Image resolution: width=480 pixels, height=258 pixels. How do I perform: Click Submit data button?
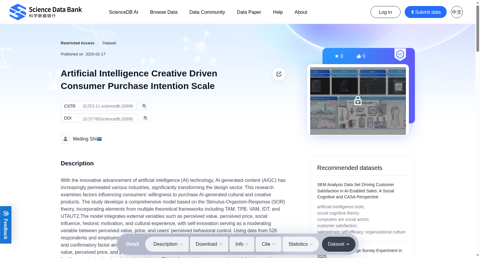tap(426, 12)
